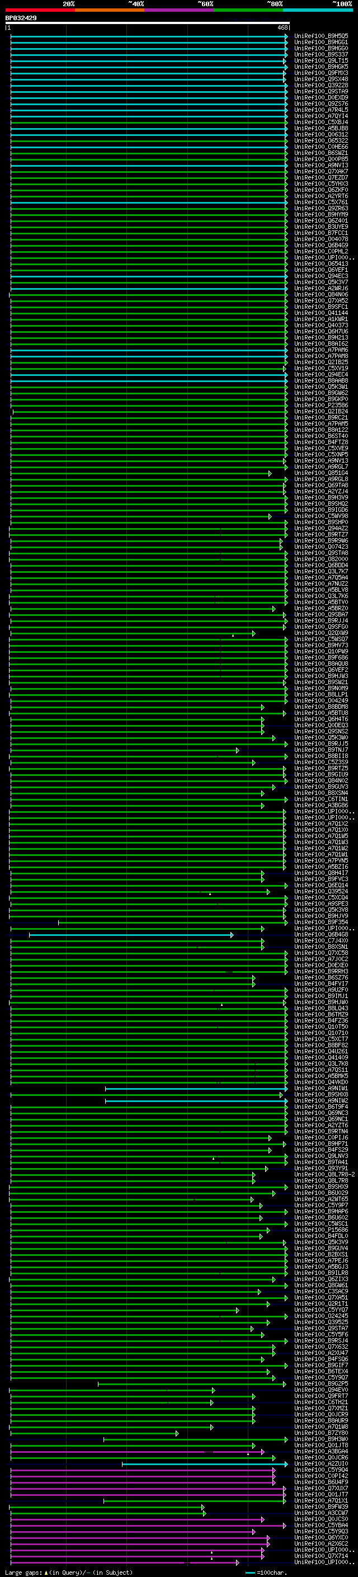Open hit UniRef100_B9HGG1
Screen dimensions: 358x1577
click(321, 43)
